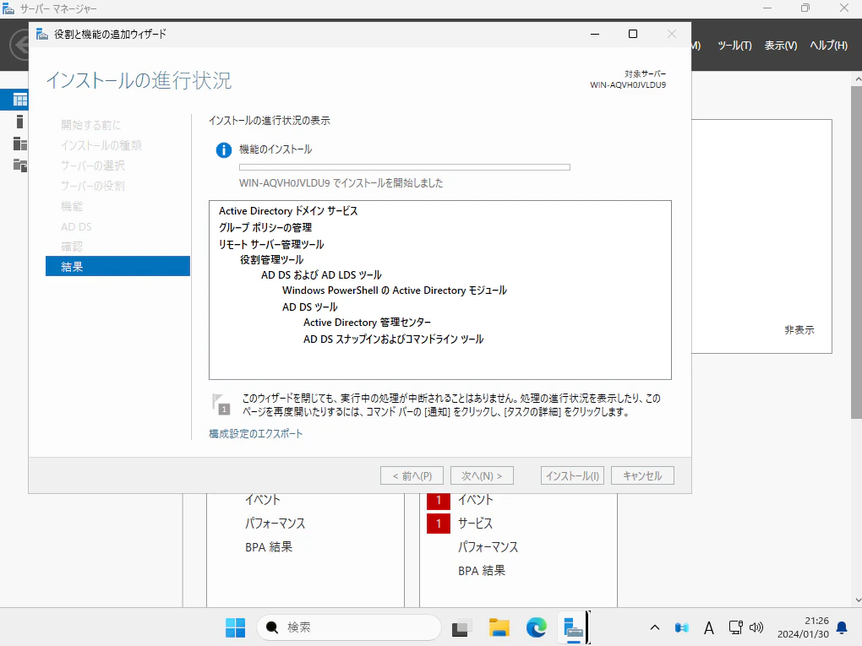
Task: Click the red badge beside サービス
Action: point(438,524)
